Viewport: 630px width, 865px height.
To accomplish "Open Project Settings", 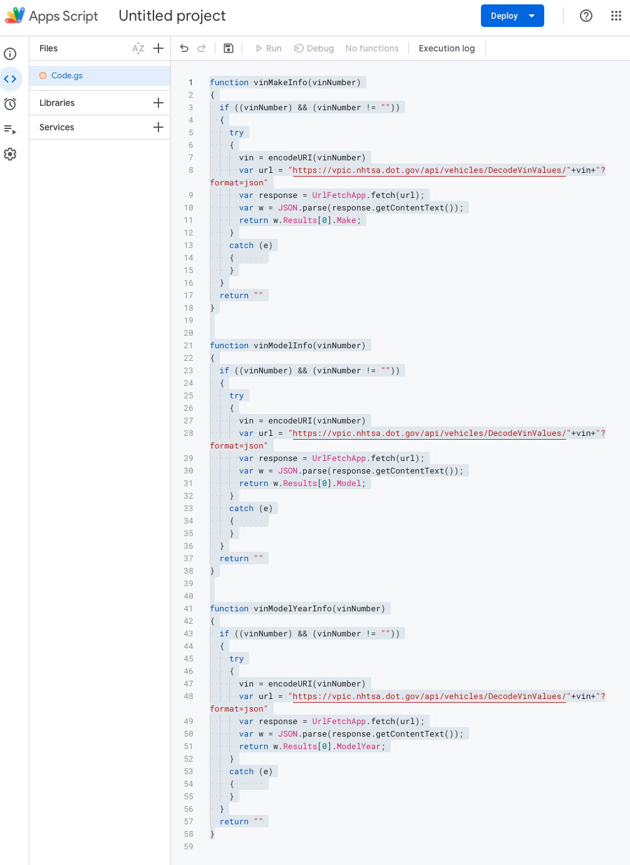I will click(x=10, y=154).
